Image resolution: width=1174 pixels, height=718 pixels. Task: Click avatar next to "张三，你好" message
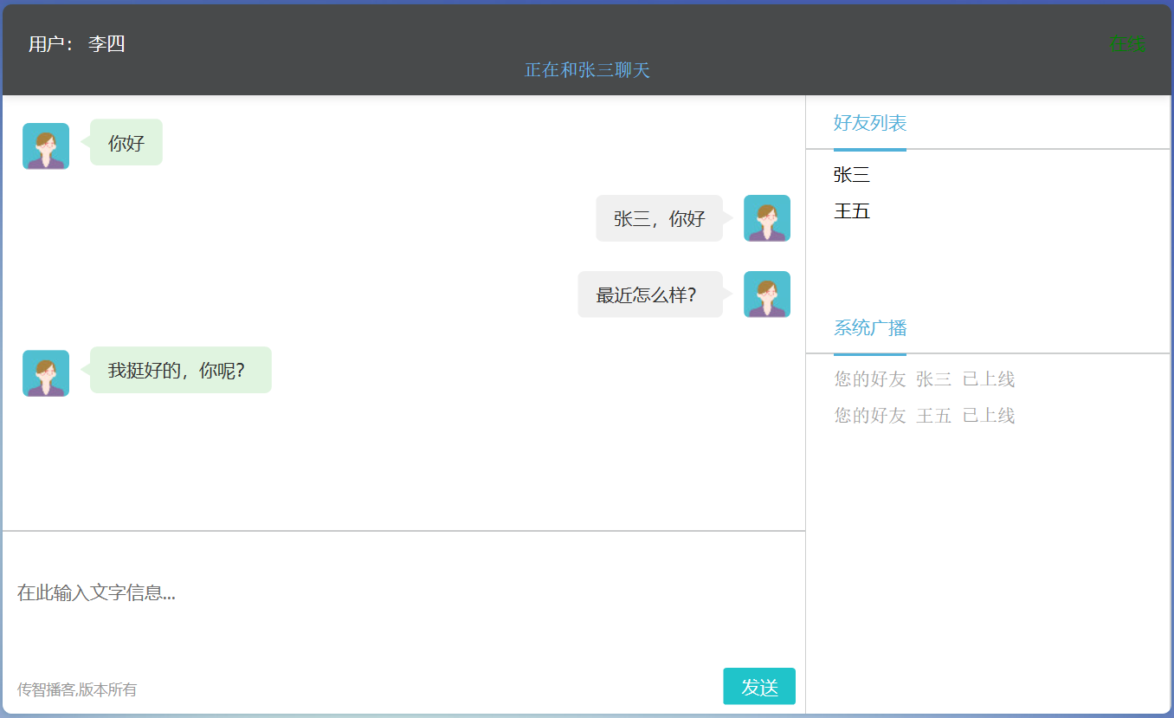(x=766, y=218)
